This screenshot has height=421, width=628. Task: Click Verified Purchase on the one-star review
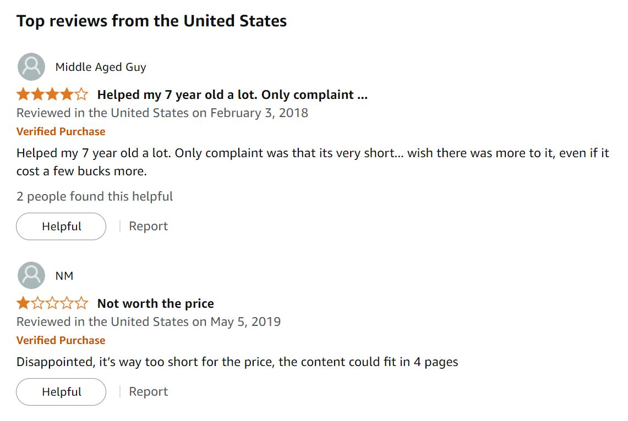click(x=61, y=340)
